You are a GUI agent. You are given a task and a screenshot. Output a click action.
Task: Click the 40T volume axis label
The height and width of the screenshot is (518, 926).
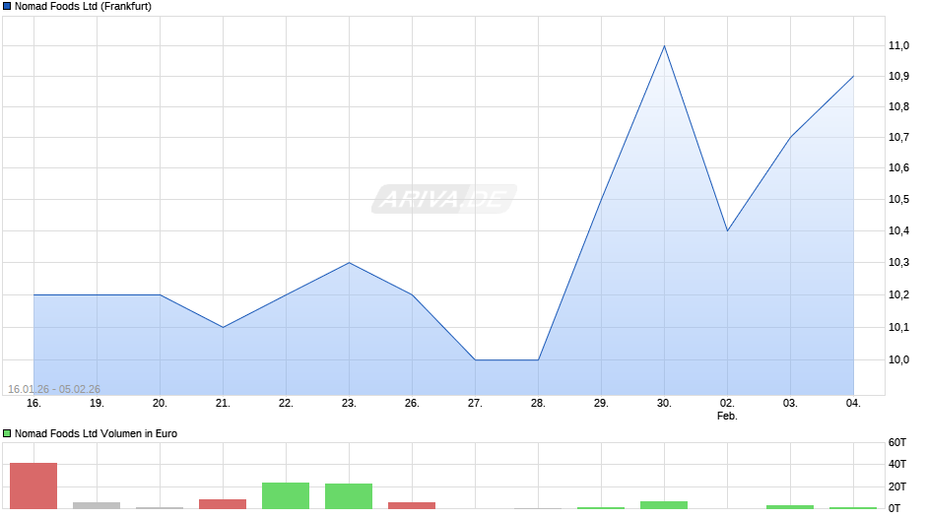click(x=897, y=464)
